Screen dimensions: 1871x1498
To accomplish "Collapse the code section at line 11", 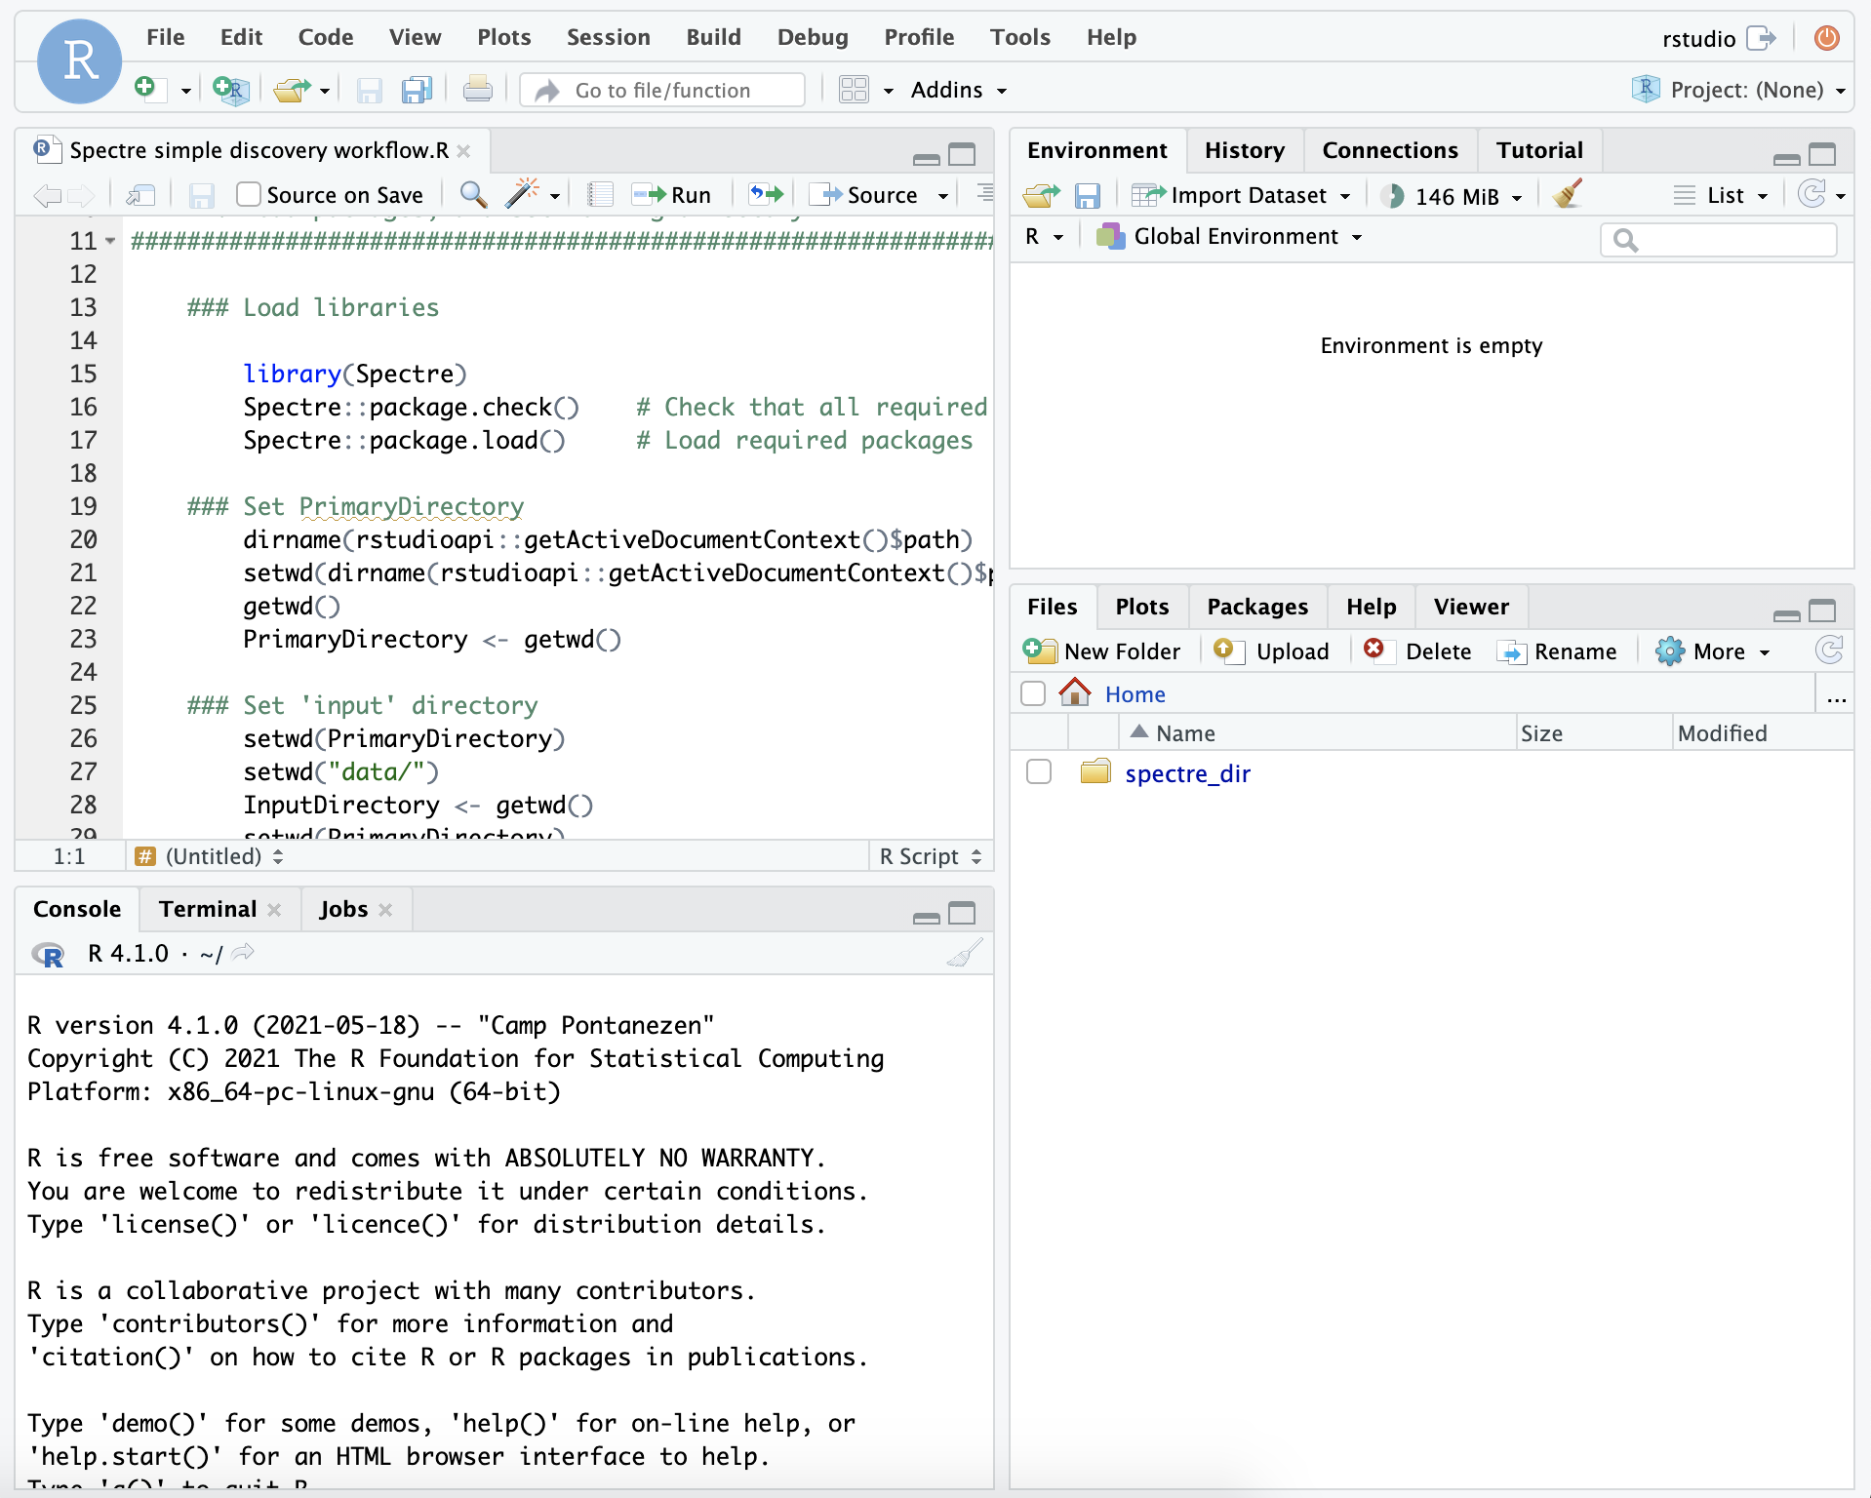I will click(110, 241).
